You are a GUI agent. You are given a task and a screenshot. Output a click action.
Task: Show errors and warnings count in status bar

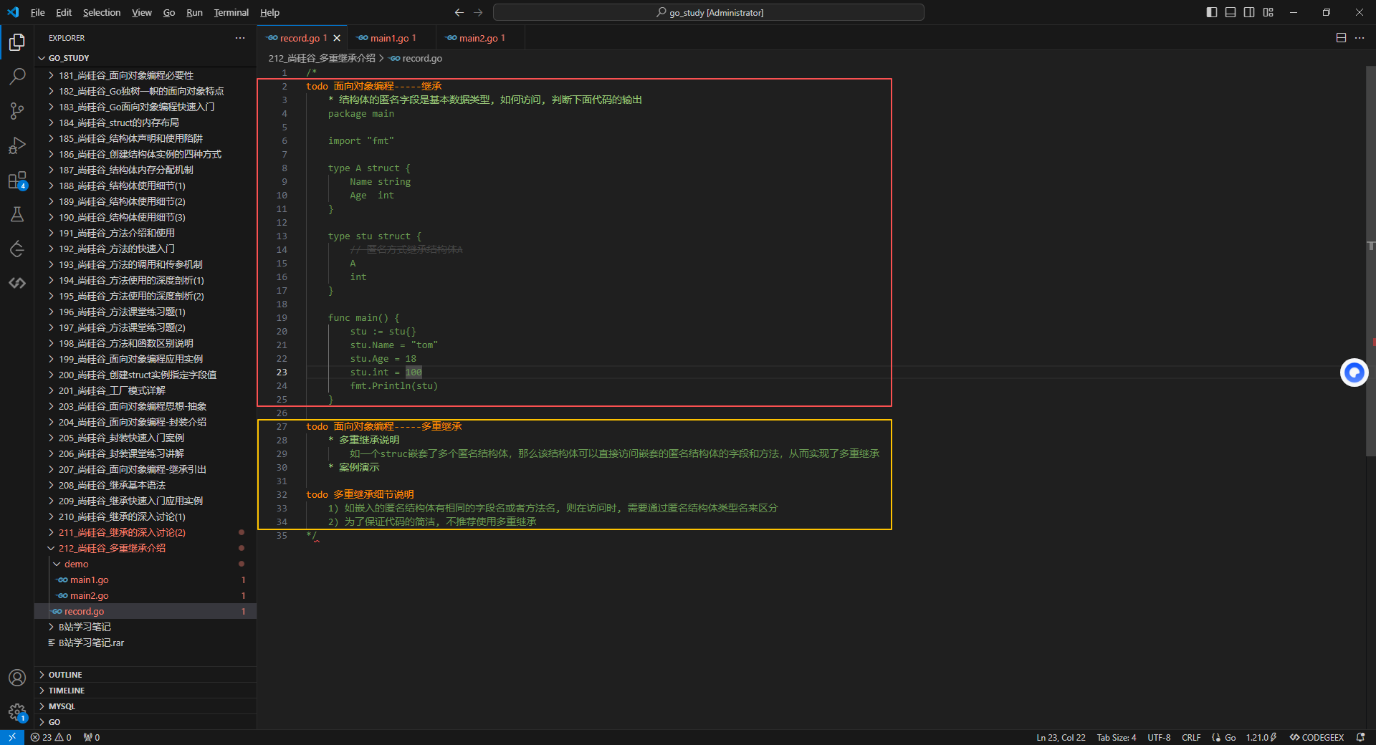click(x=51, y=737)
